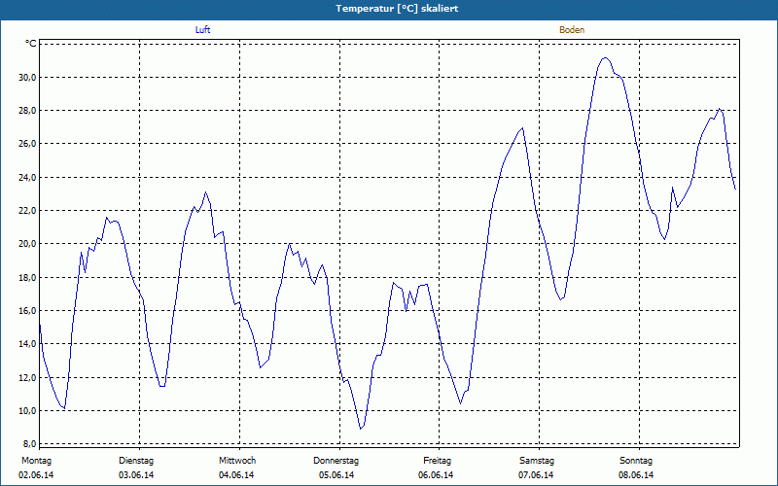Click the date 07.06.14

click(x=536, y=475)
